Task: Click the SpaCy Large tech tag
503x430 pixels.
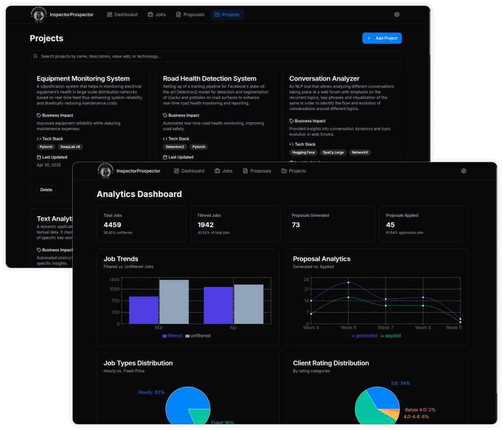Action: pyautogui.click(x=333, y=152)
